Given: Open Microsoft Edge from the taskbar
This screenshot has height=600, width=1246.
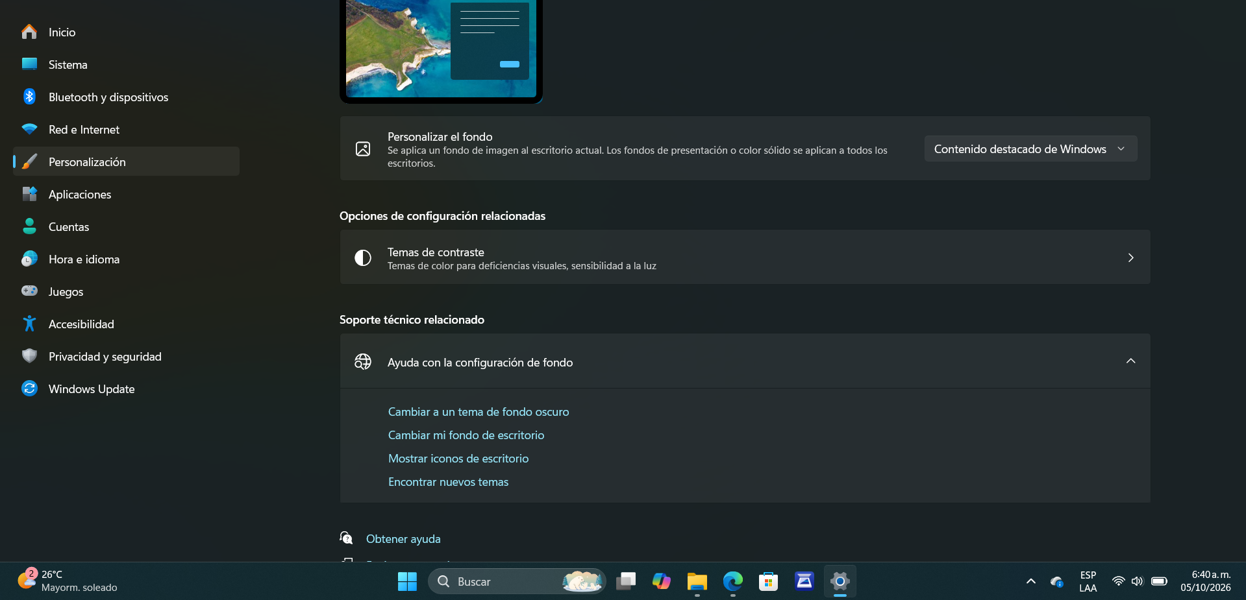Looking at the screenshot, I should tap(733, 581).
